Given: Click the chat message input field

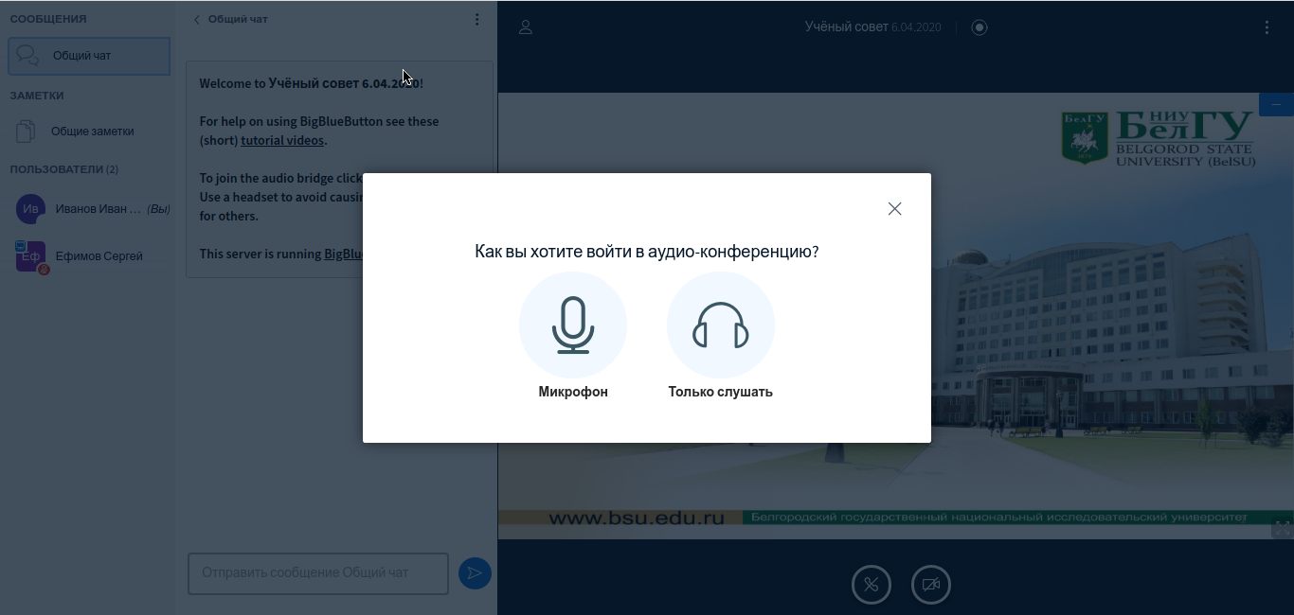Looking at the screenshot, I should pyautogui.click(x=318, y=573).
